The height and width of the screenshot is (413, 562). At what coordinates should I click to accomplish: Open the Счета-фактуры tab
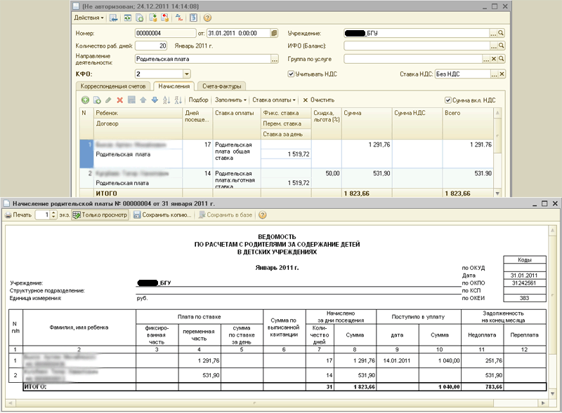point(221,86)
